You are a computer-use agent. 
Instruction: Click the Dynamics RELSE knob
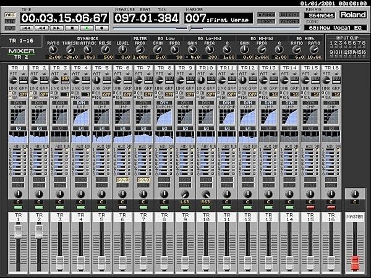coord(105,49)
